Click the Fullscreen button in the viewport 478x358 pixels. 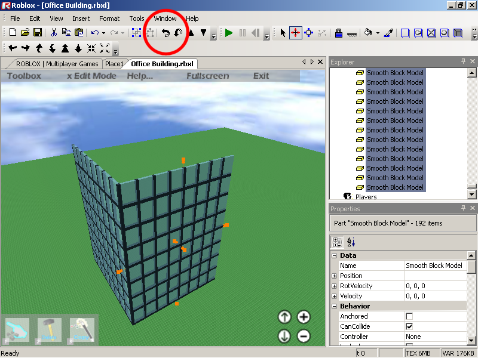coord(207,76)
